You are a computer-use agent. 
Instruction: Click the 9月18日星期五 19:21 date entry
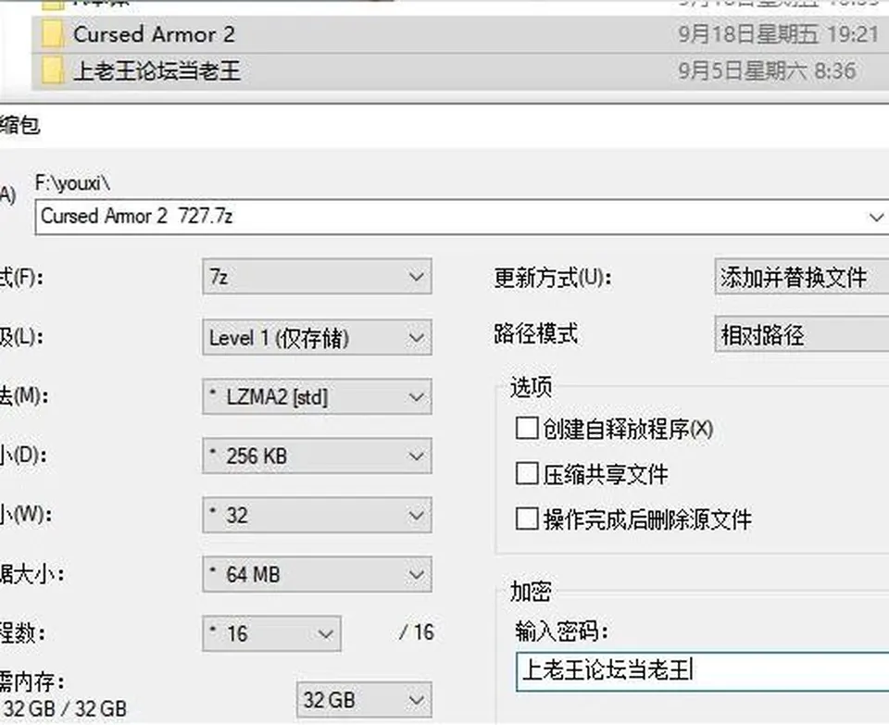tap(778, 34)
